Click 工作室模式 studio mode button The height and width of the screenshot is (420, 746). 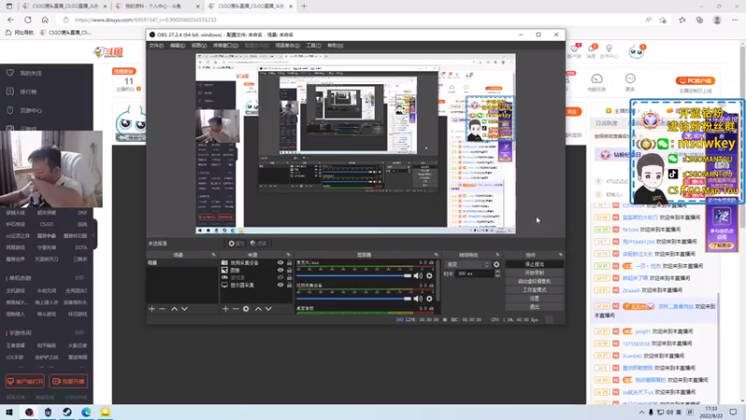tap(534, 290)
